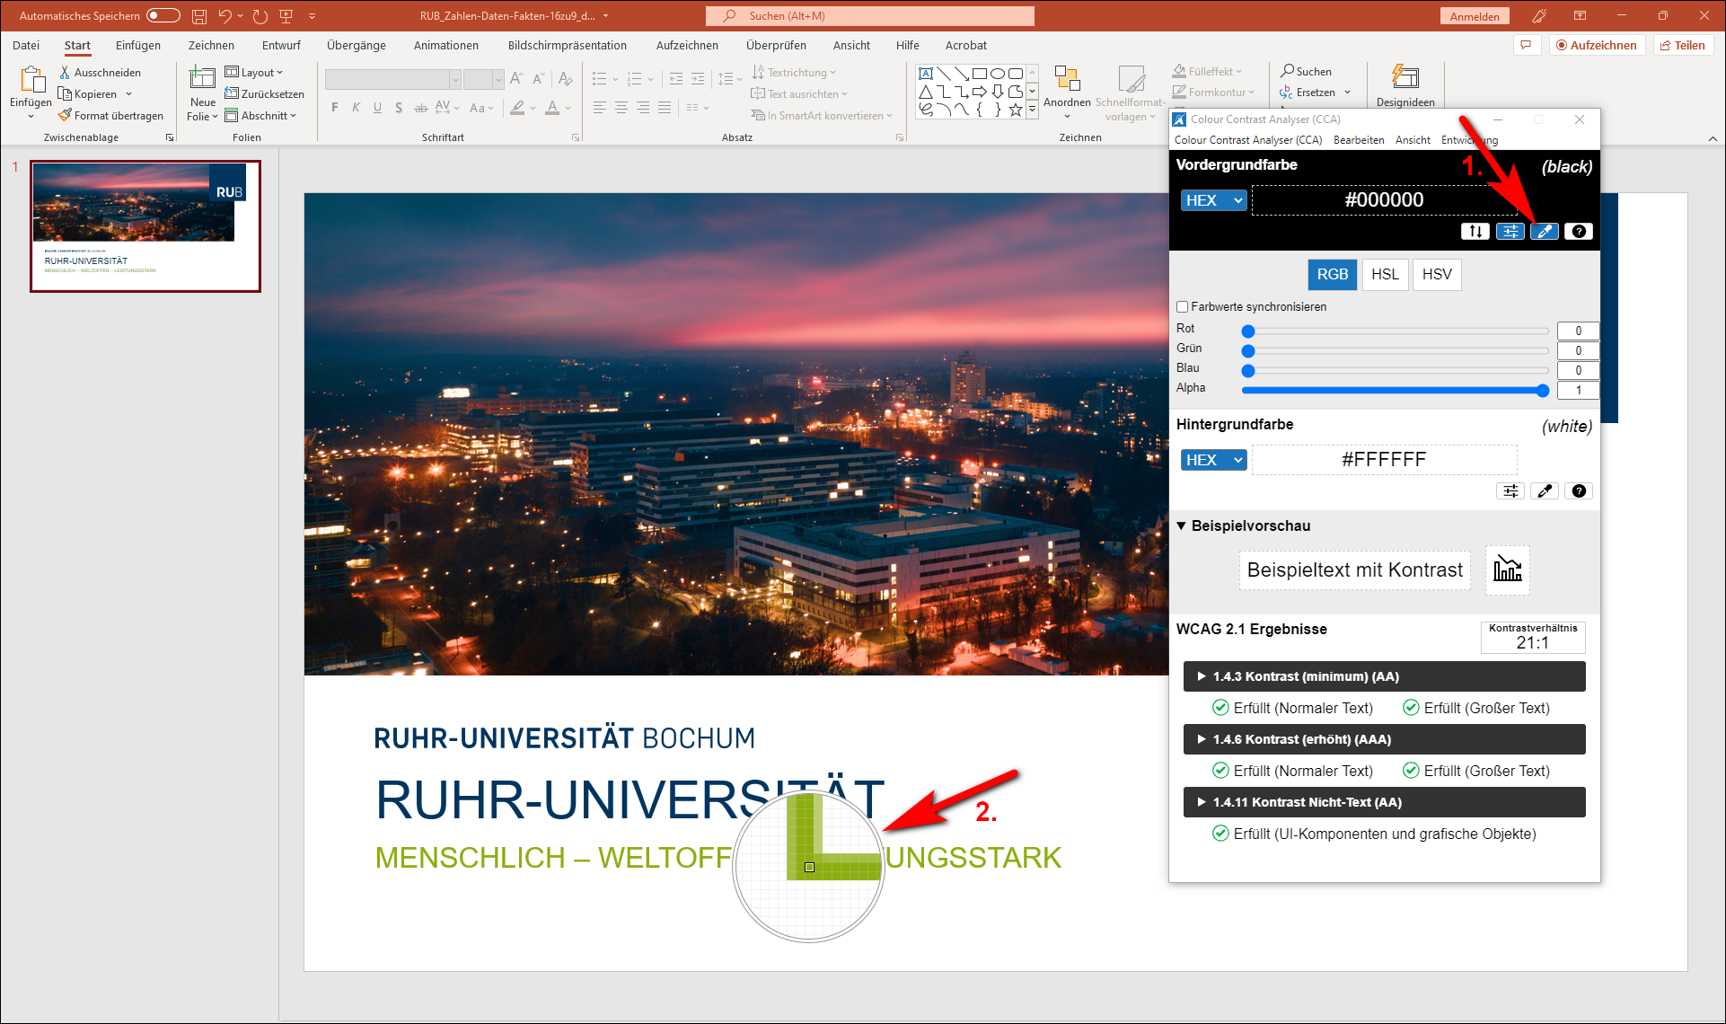Select the foreground color eyedropper tool
Viewport: 1726px width, 1024px height.
coord(1545,231)
